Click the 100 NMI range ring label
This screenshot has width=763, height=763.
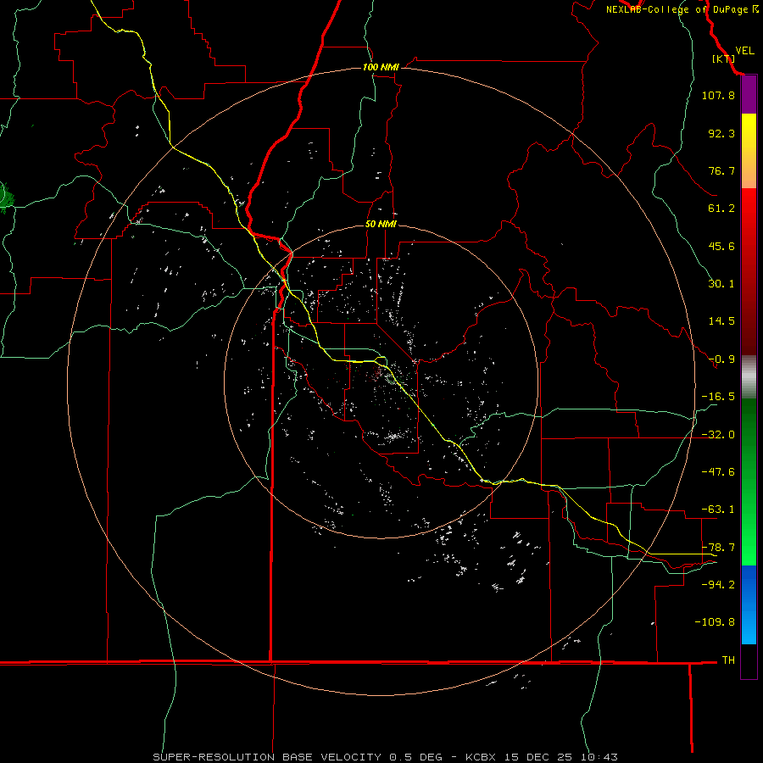click(381, 67)
